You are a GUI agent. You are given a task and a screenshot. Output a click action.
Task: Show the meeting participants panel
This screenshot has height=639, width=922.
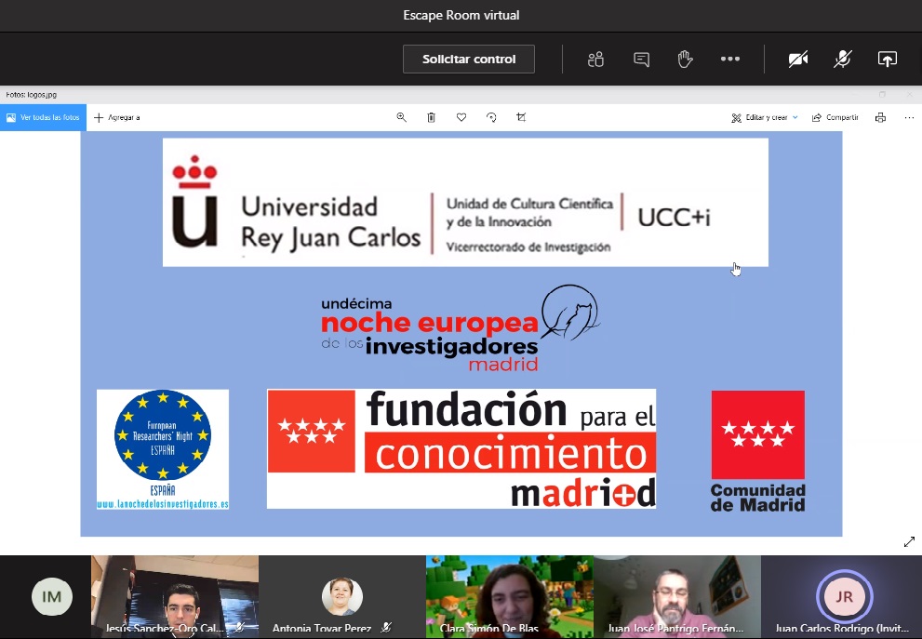pos(596,59)
